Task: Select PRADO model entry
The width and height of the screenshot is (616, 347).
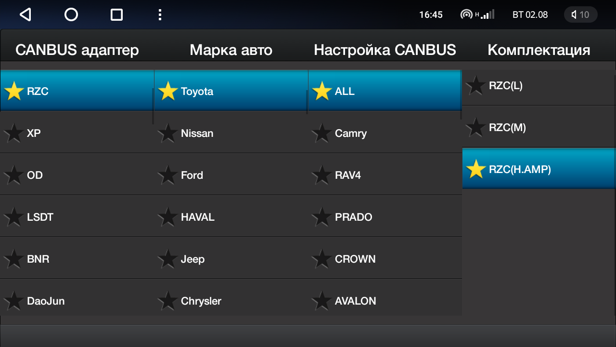Action: 385,217
